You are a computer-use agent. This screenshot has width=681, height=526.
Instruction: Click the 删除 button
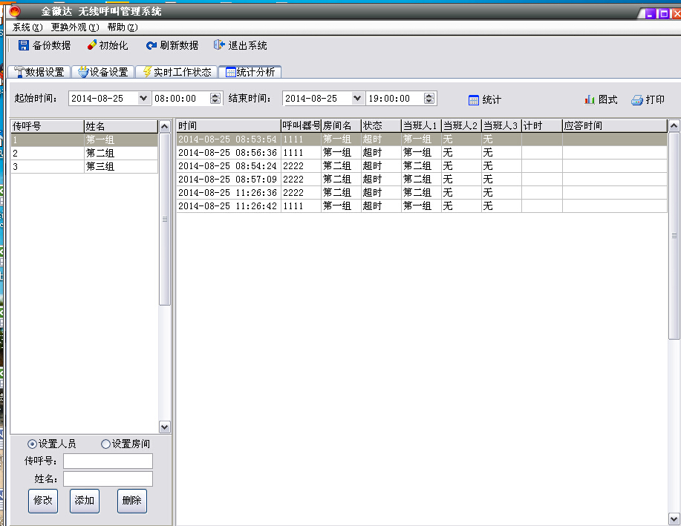(x=132, y=501)
